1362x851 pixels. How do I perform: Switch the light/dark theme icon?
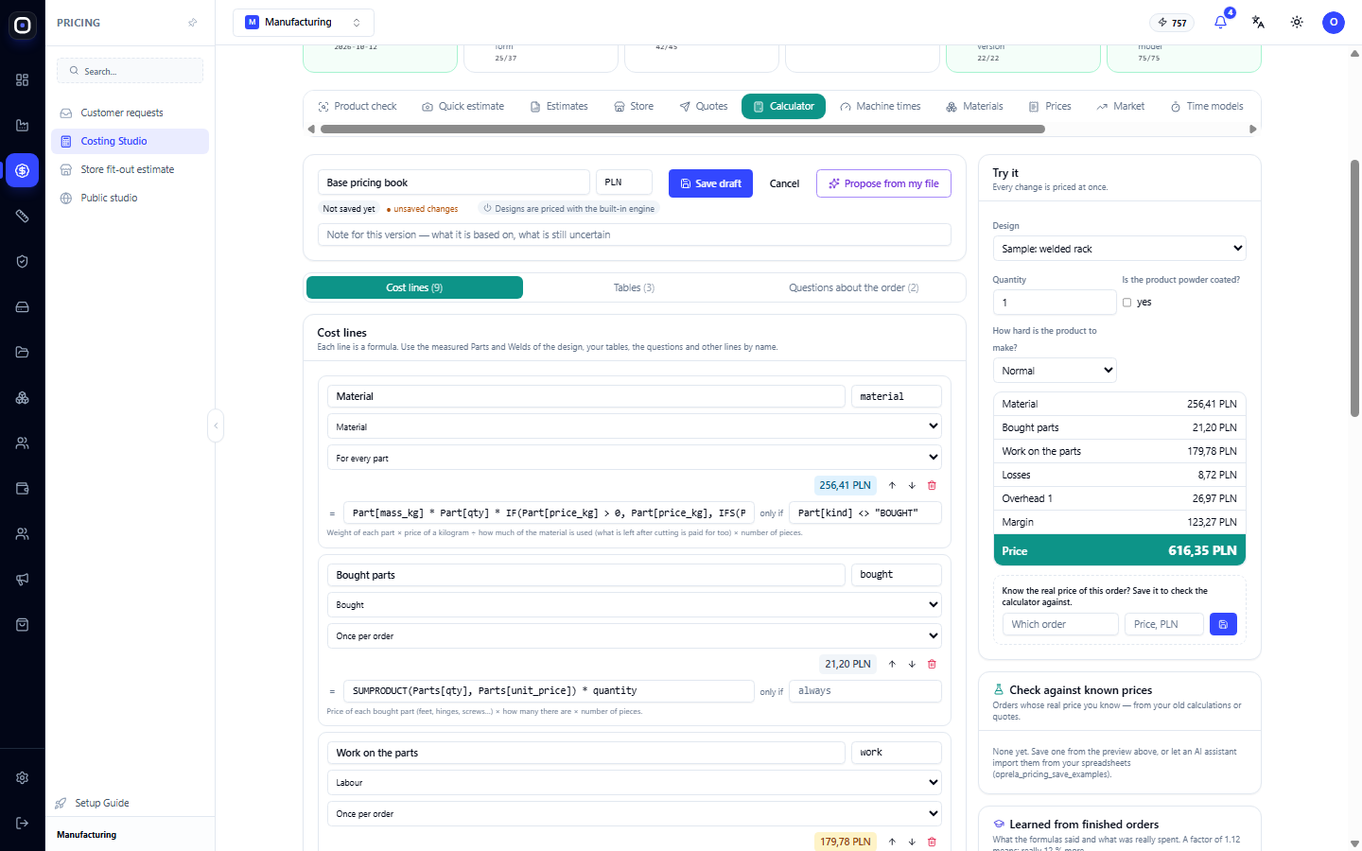click(1297, 22)
